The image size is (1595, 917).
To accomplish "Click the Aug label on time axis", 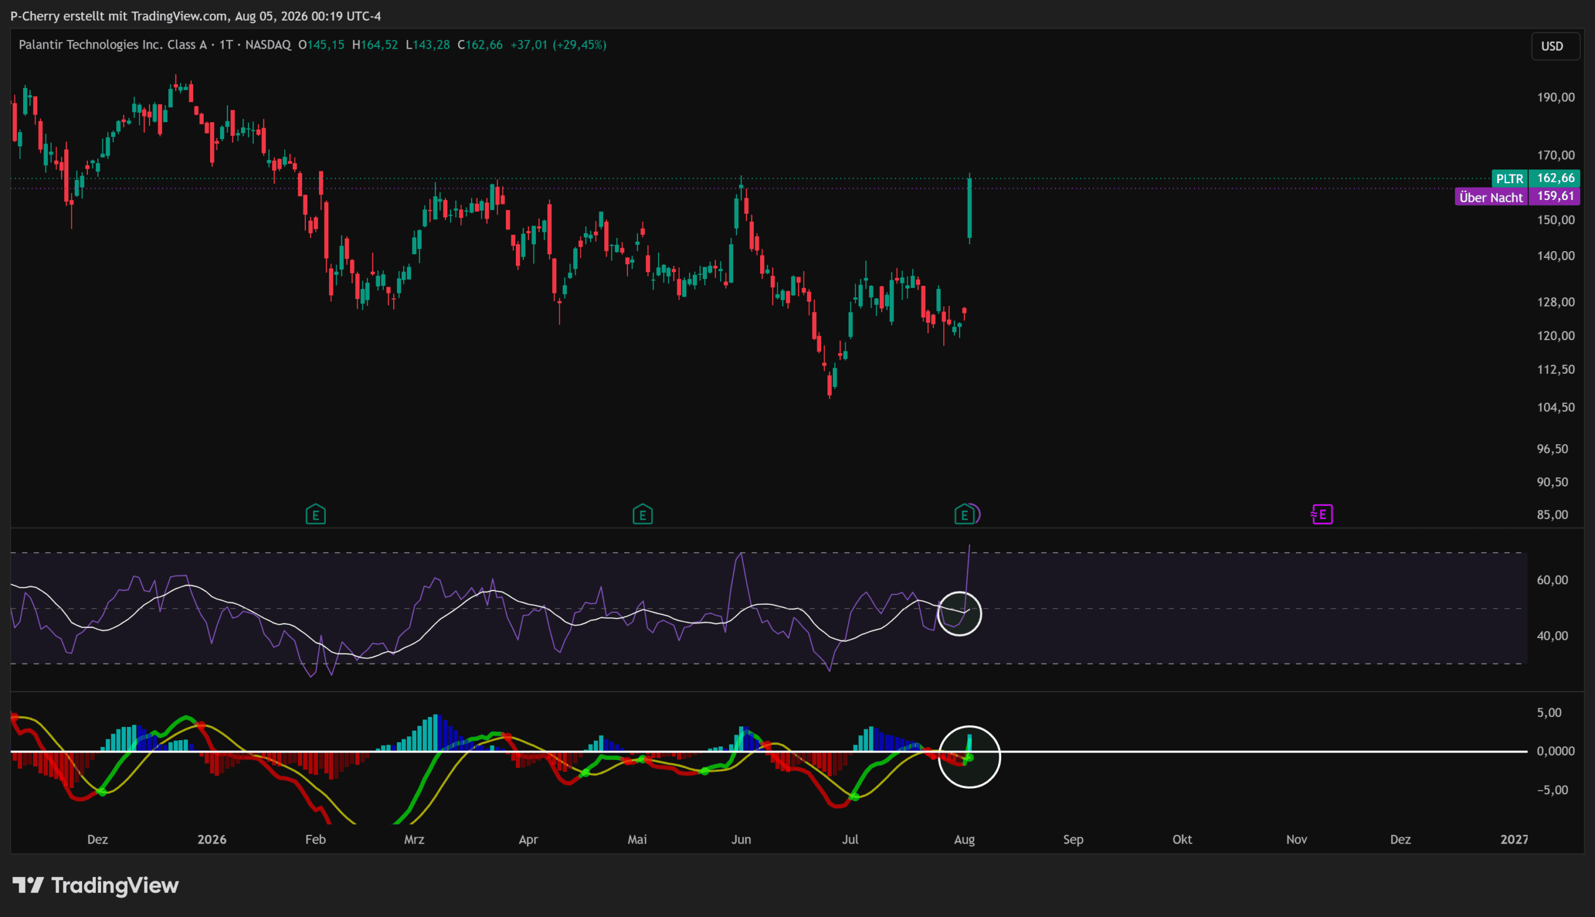I will [964, 840].
